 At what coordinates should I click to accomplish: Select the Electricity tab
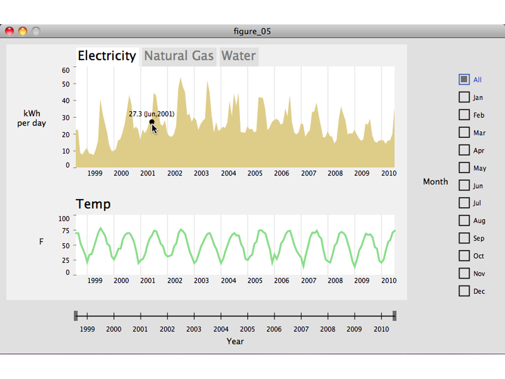(x=107, y=56)
